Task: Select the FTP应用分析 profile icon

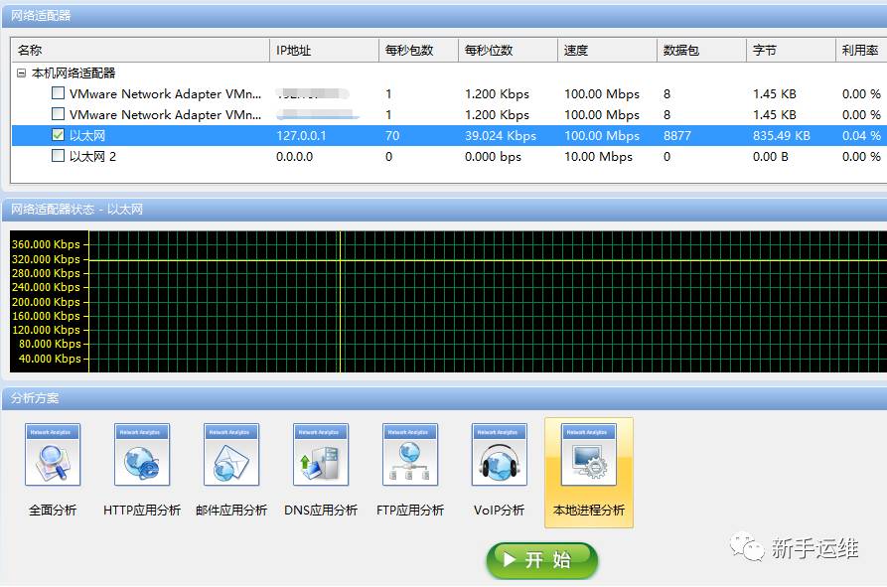Action: coord(410,456)
